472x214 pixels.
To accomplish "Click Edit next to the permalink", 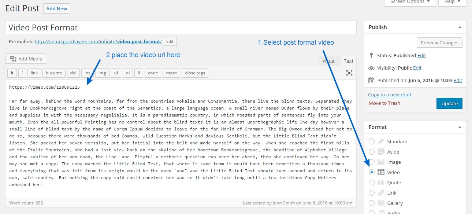I will click(170, 42).
